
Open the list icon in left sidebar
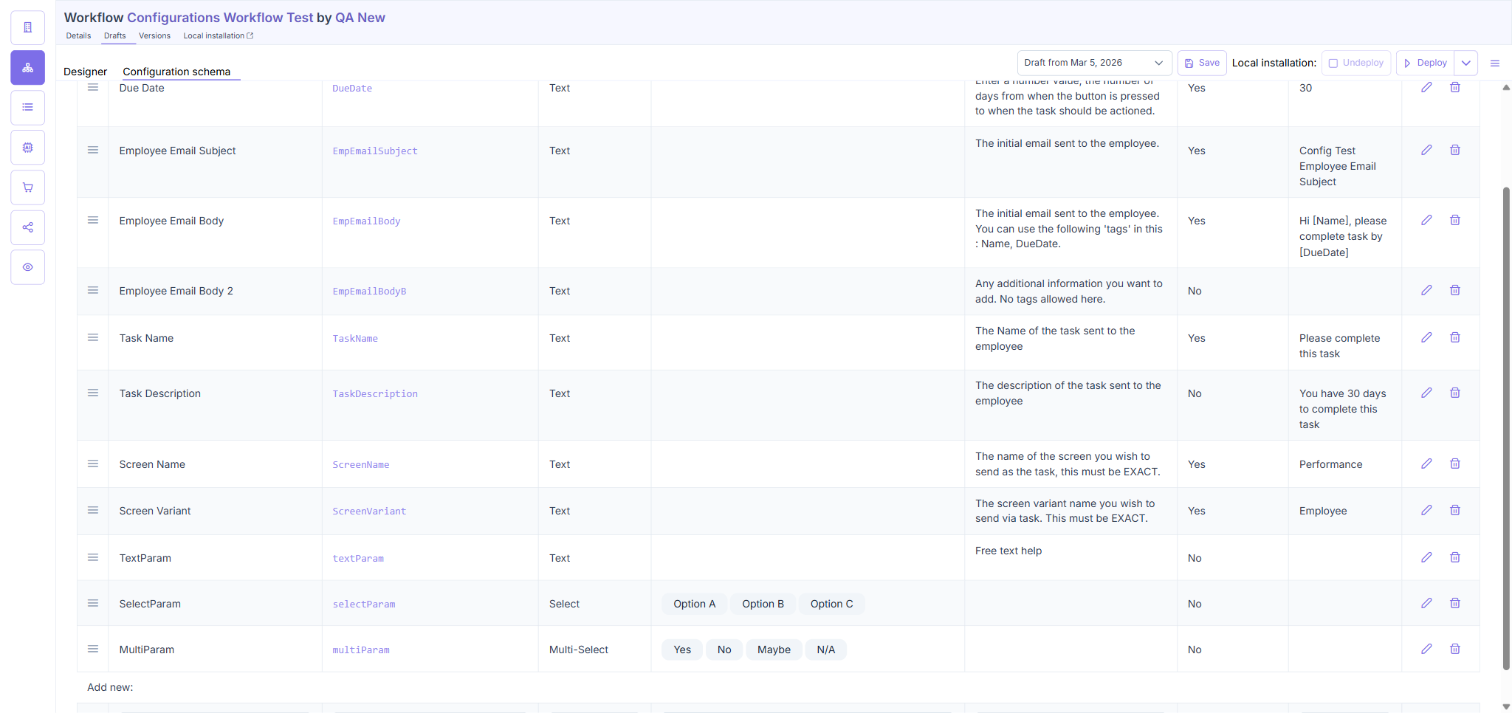28,108
